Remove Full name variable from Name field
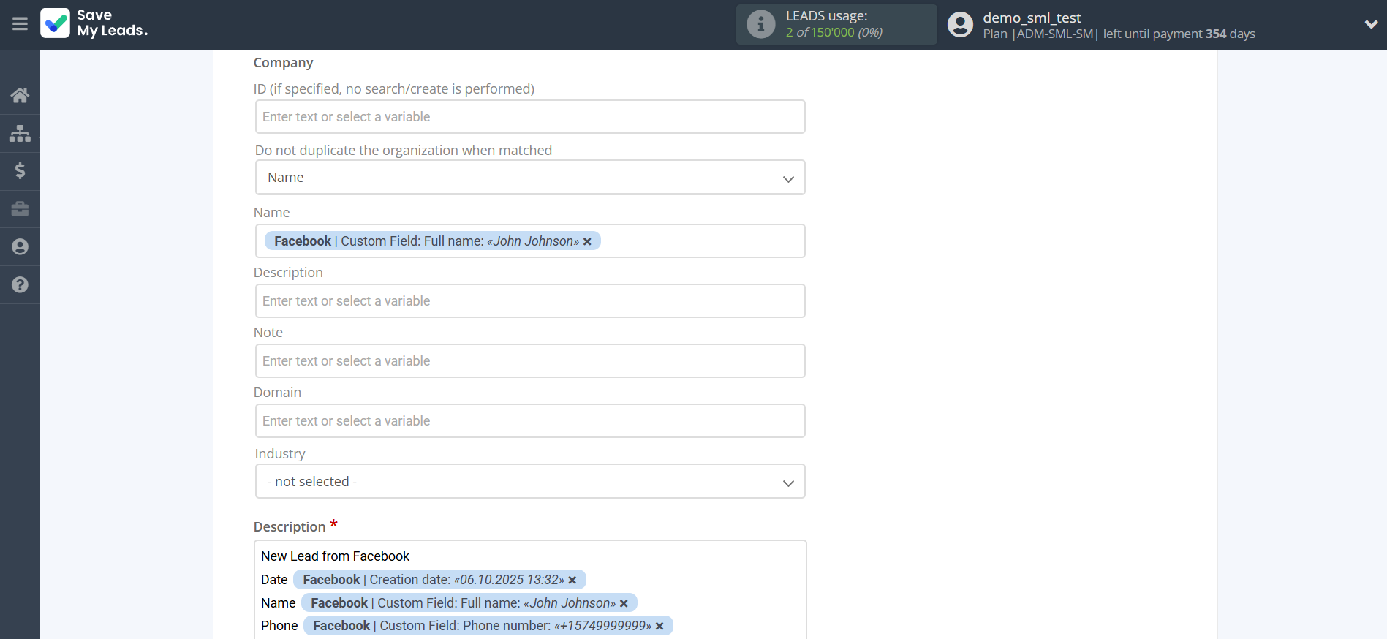Screen dimensions: 1387x639 tap(587, 241)
